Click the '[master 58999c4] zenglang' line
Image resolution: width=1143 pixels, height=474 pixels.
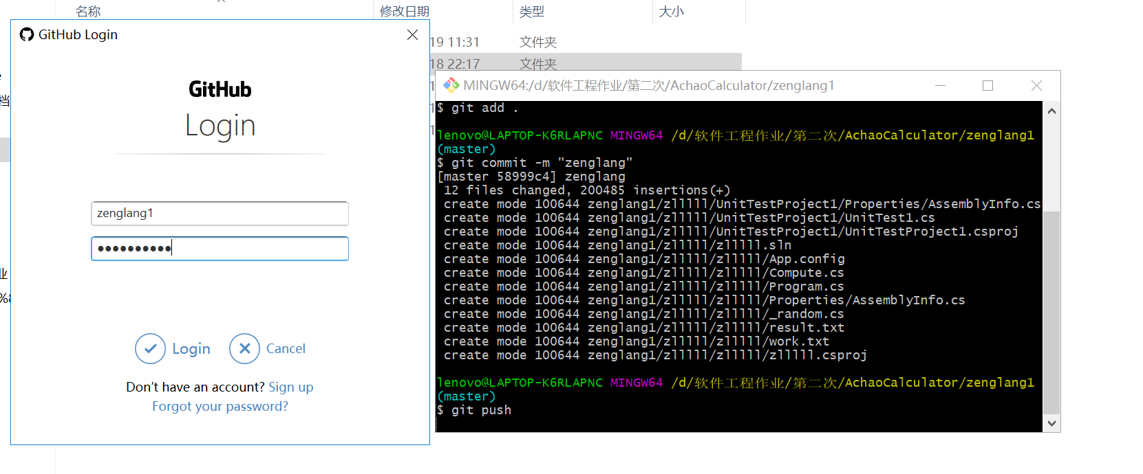pos(531,177)
